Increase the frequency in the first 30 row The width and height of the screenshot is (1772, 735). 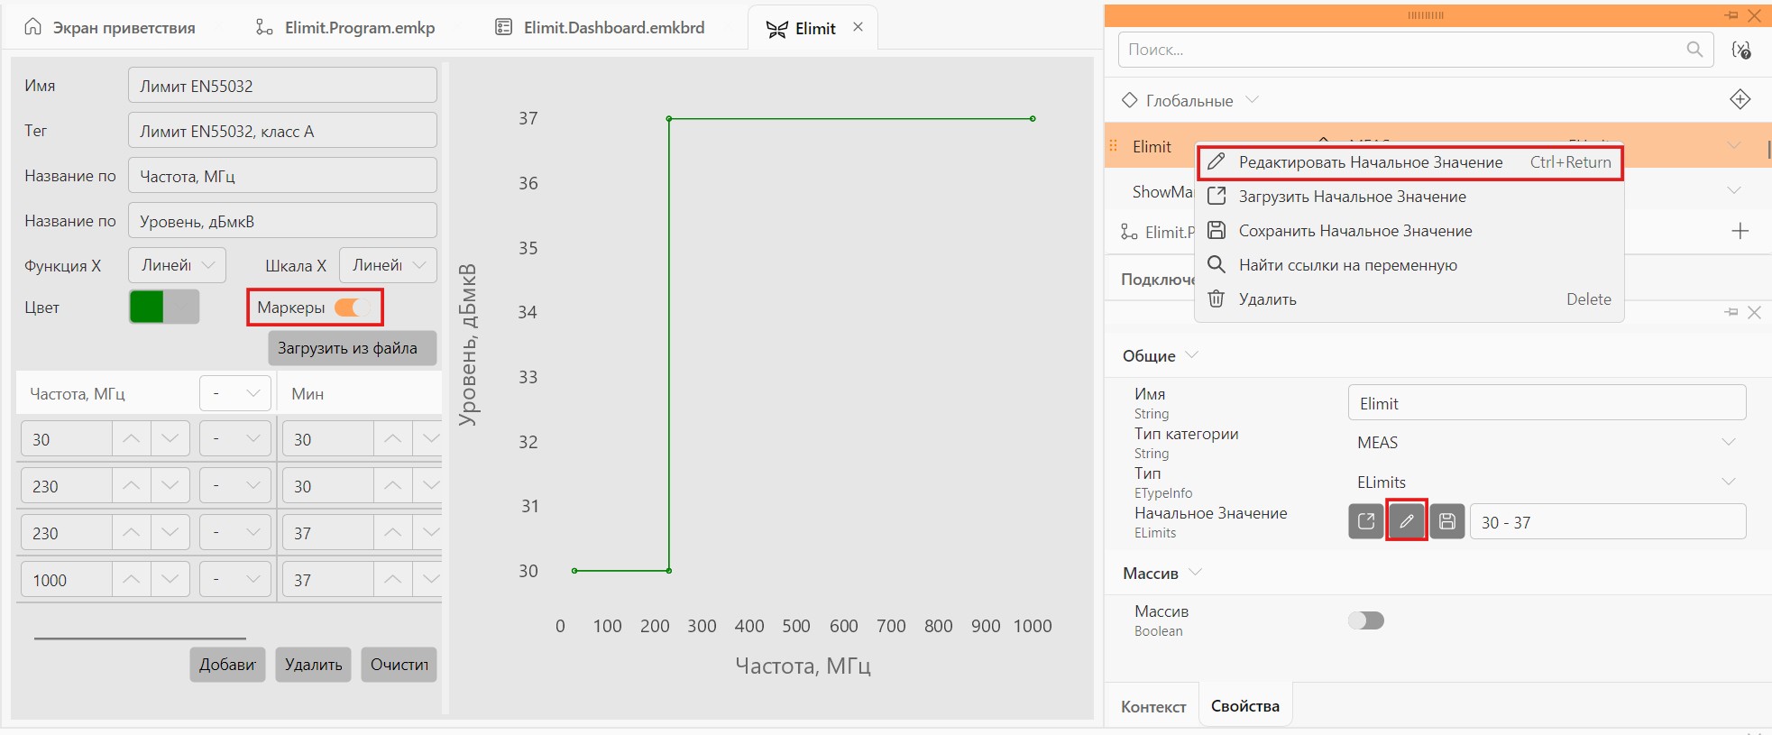(x=131, y=439)
